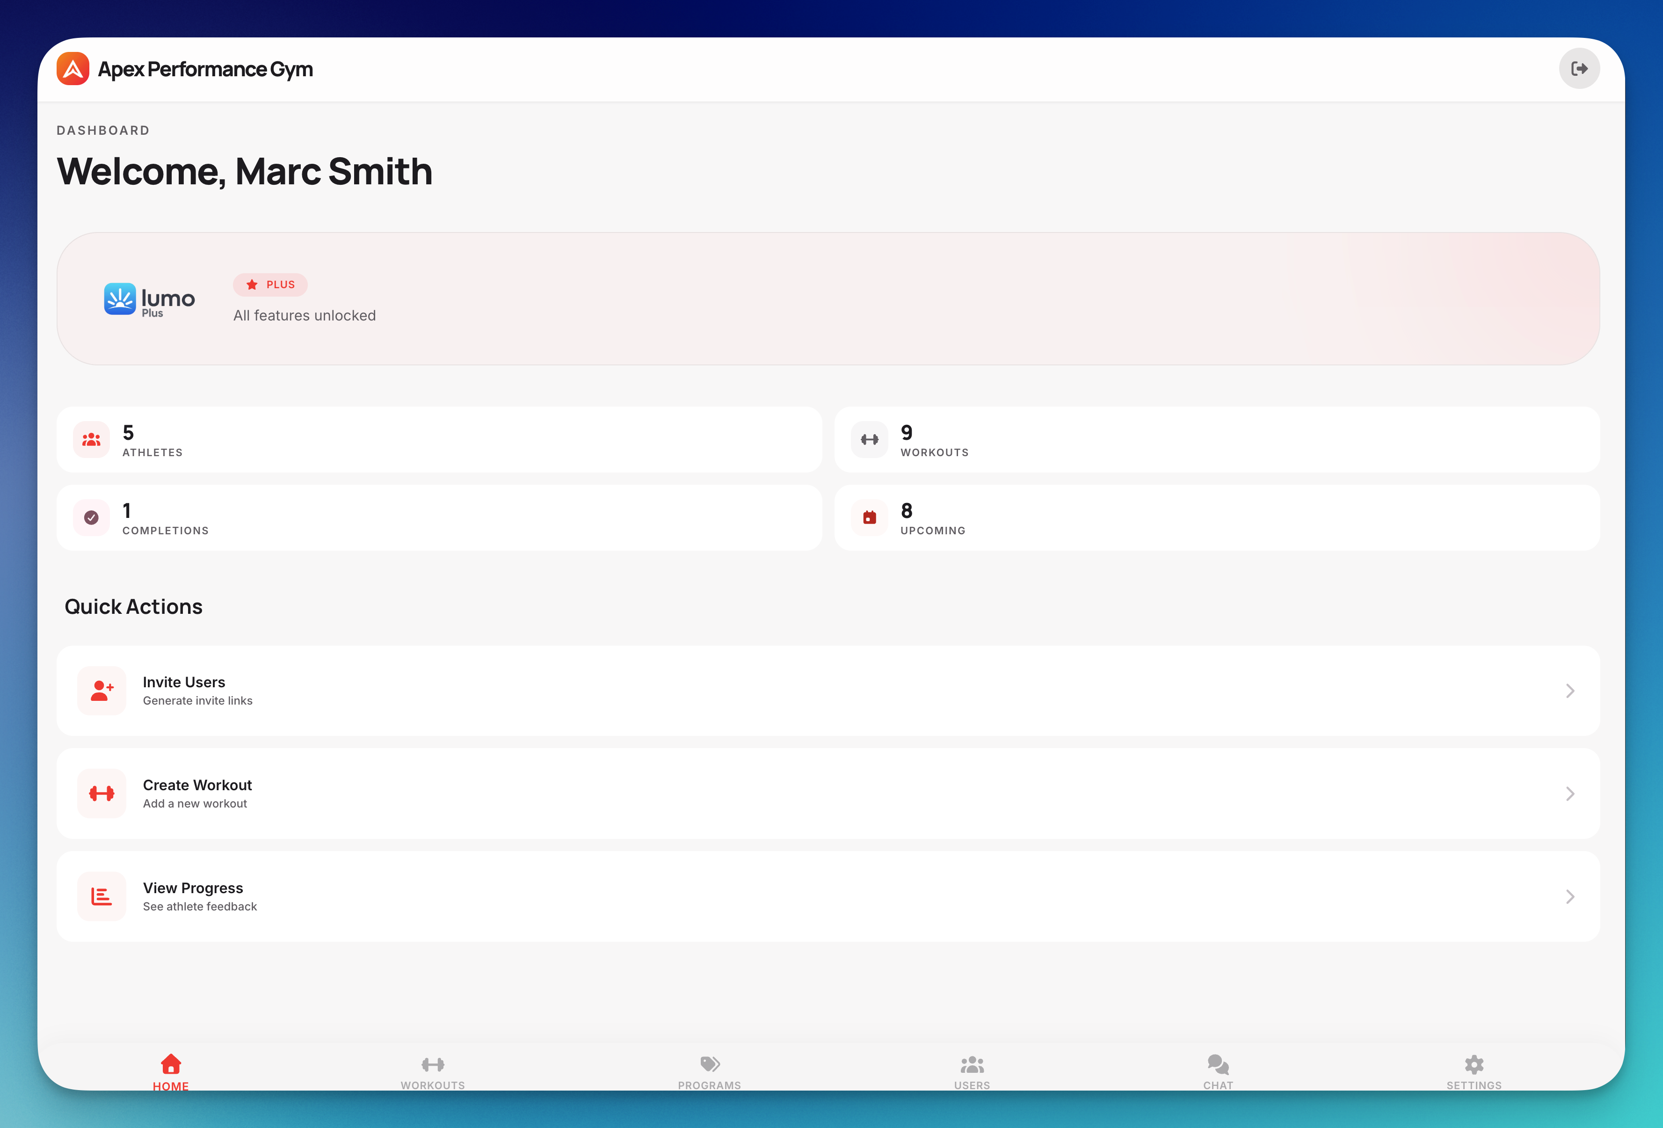
Task: Click the Lumo Plus app logo
Action: click(x=120, y=298)
